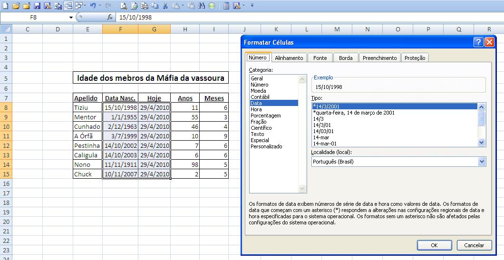504x260 pixels.
Task: Click the Save As disk-with-pencil icon
Action: [x=47, y=5]
